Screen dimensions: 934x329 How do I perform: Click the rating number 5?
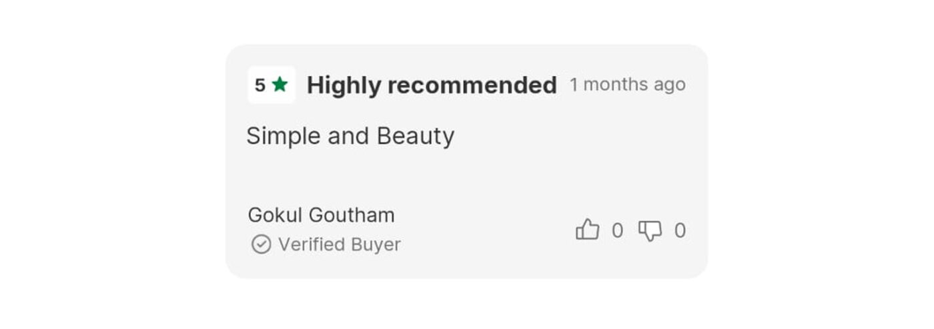point(260,85)
